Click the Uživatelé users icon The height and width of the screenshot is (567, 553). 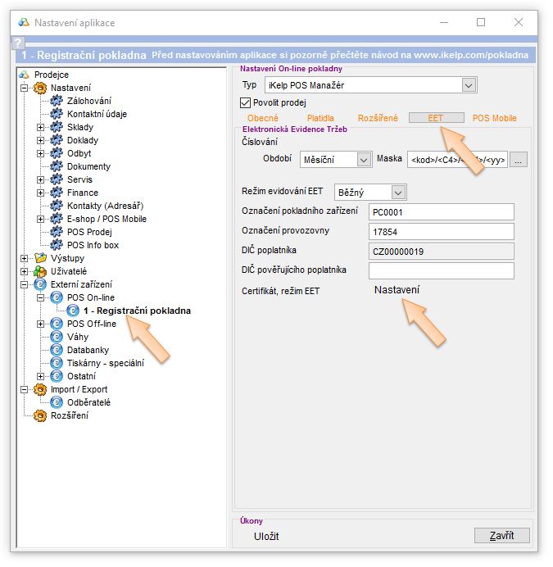[x=39, y=271]
